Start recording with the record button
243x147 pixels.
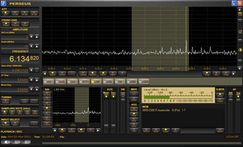pos(26,142)
